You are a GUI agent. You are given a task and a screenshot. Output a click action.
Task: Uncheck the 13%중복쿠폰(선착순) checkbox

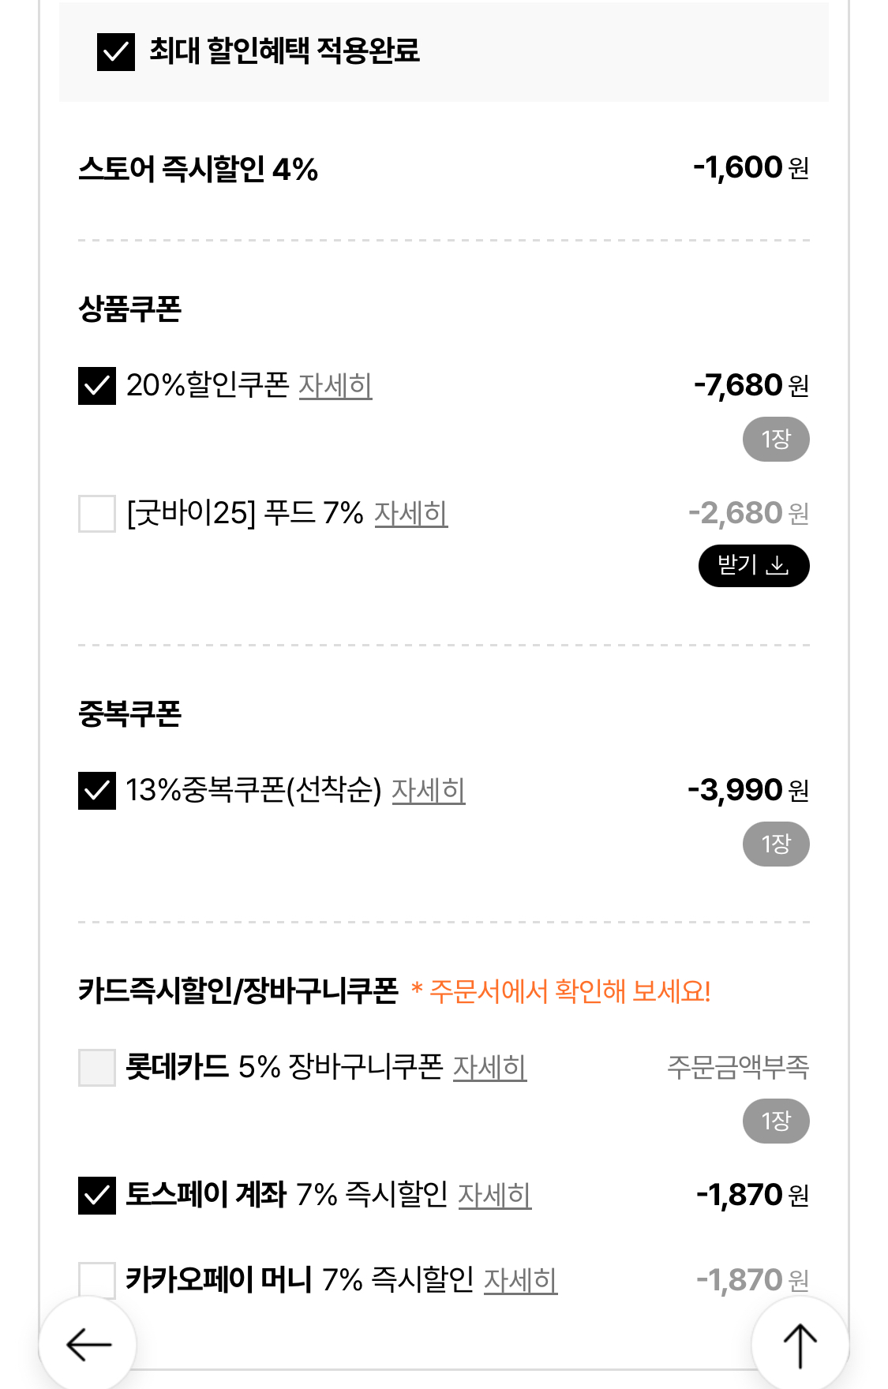click(x=97, y=791)
